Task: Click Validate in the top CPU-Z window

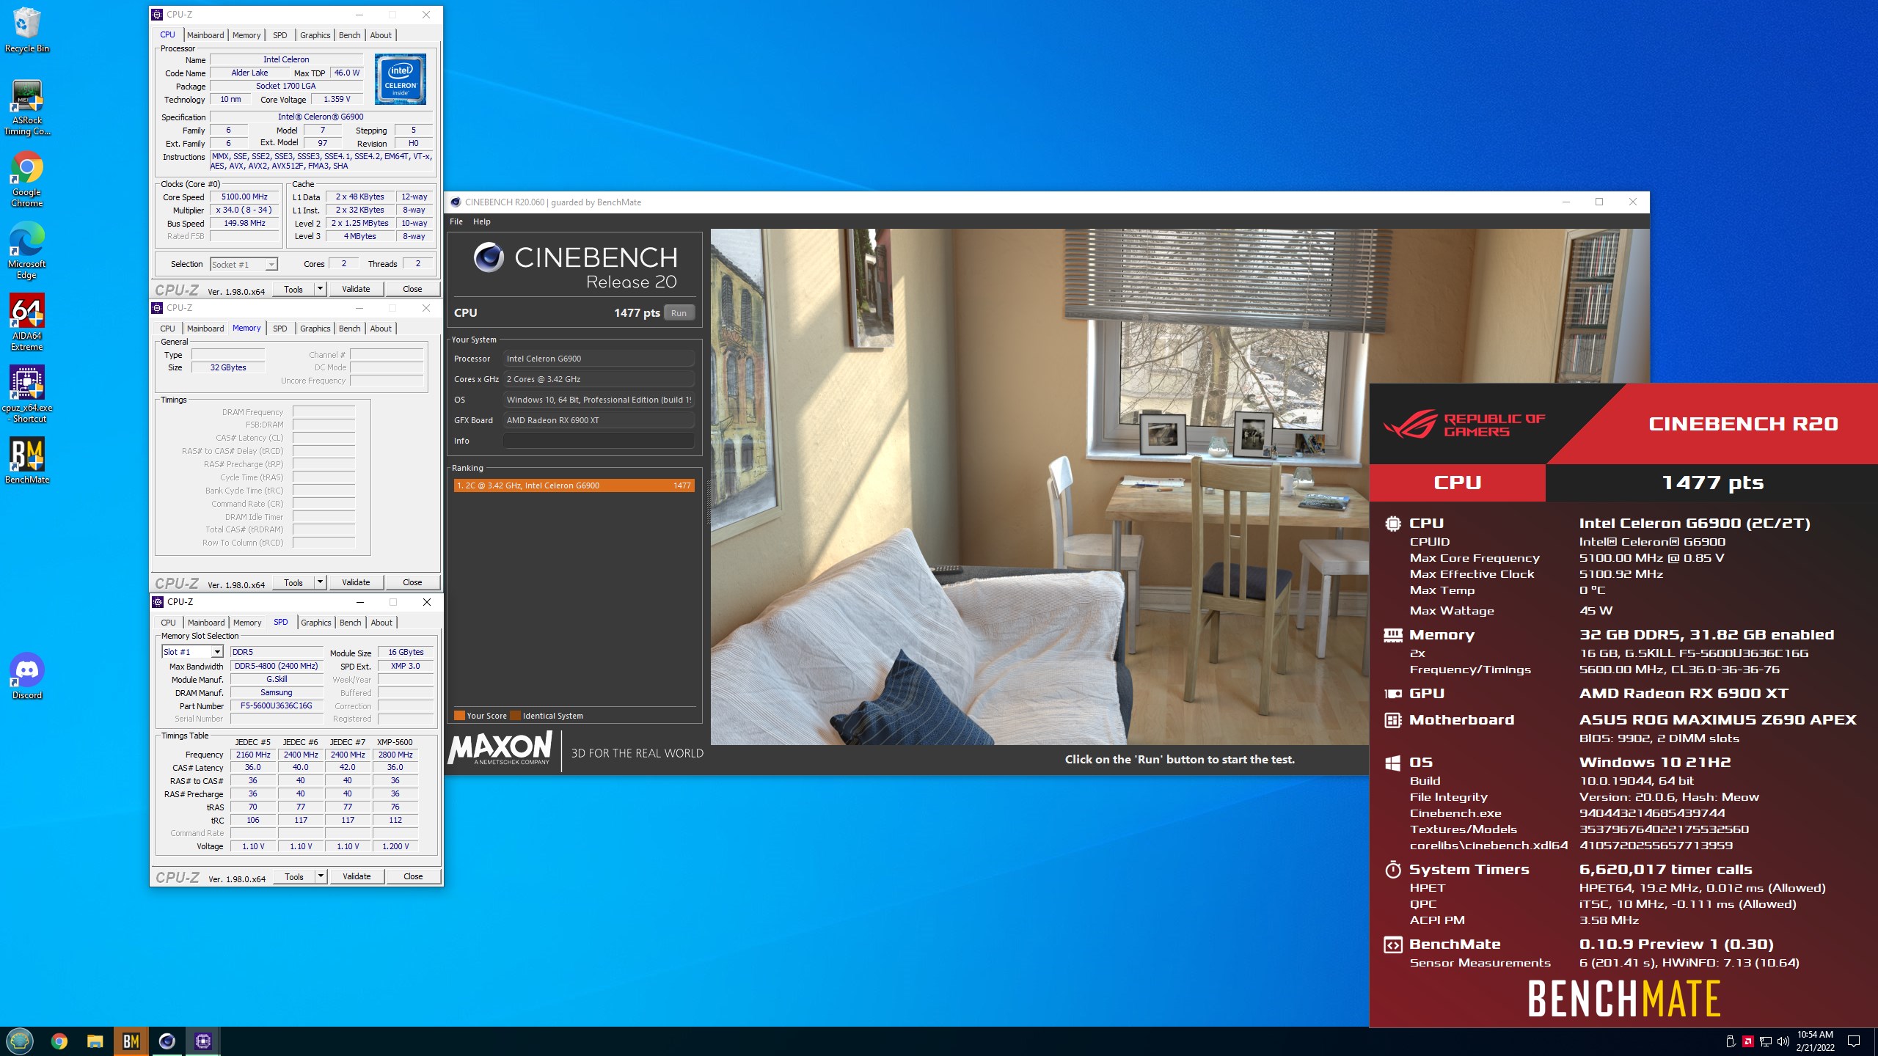Action: point(356,289)
